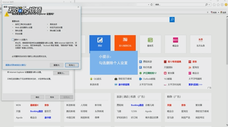This screenshot has width=228, height=127.
Task: Click 确定 in the Internet options window
Action: (37, 97)
